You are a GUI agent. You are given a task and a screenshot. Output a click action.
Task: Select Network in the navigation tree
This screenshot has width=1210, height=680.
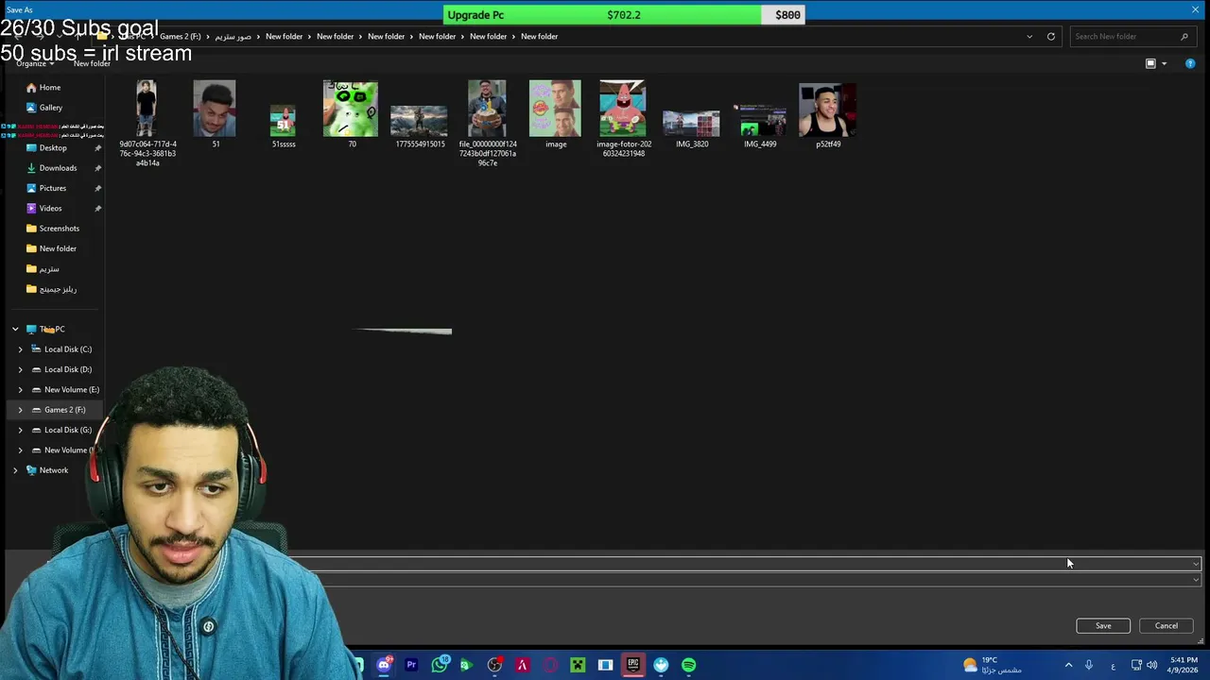coord(53,470)
